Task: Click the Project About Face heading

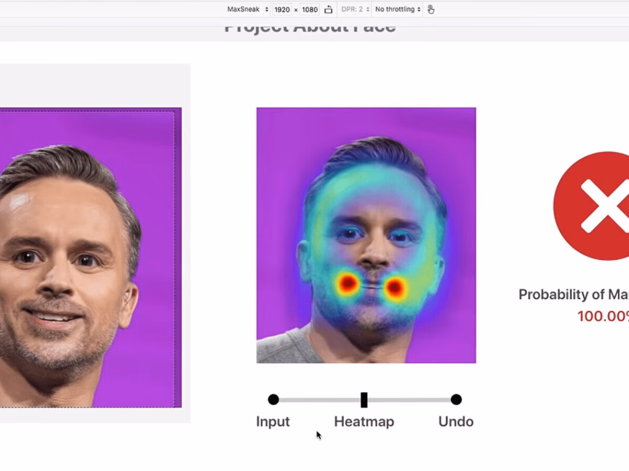Action: [x=309, y=25]
